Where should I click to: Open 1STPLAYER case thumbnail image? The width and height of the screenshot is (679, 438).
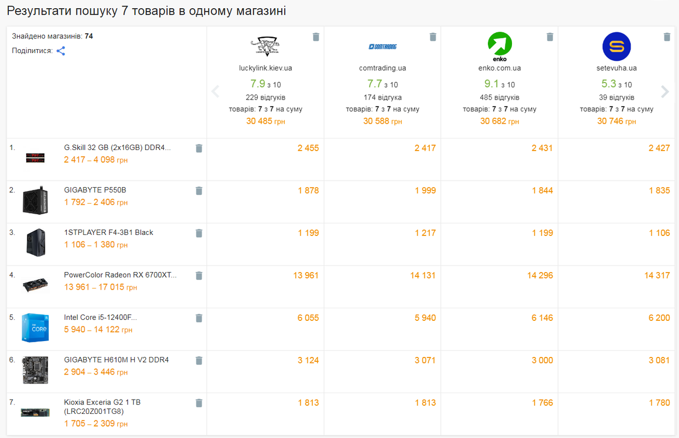coord(35,243)
